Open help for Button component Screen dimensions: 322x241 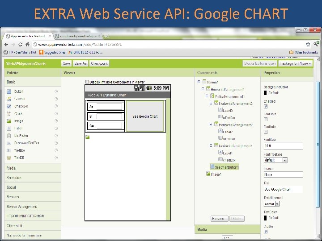click(x=56, y=91)
